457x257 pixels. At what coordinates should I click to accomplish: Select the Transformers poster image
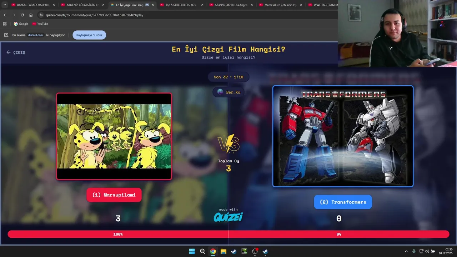coord(343,136)
